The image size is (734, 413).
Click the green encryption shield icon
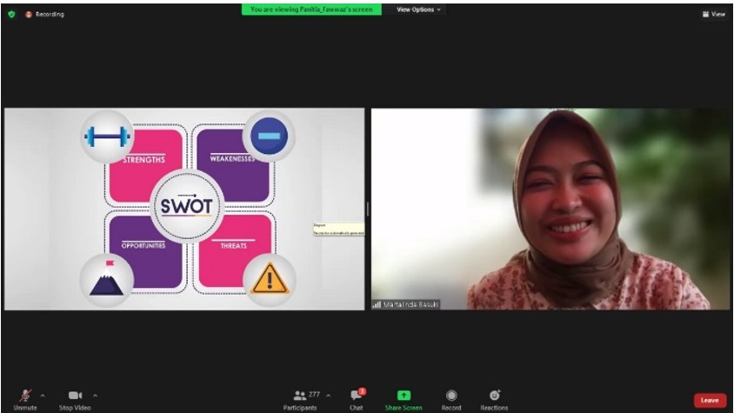(11, 14)
